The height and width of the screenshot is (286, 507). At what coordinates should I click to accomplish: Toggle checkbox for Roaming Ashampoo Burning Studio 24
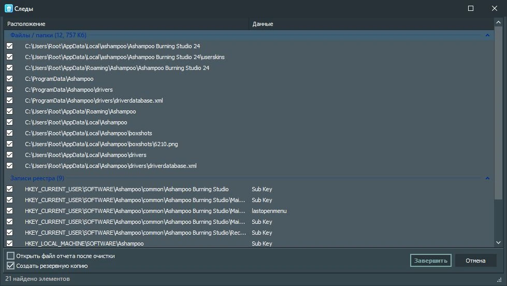pyautogui.click(x=10, y=68)
